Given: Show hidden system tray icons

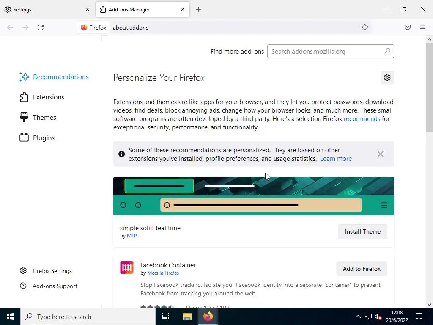Looking at the screenshot, I should pyautogui.click(x=358, y=317).
